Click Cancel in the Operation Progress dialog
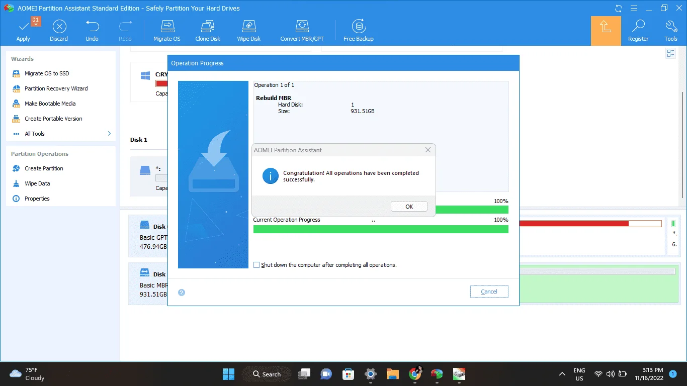The image size is (687, 386). pos(489,292)
